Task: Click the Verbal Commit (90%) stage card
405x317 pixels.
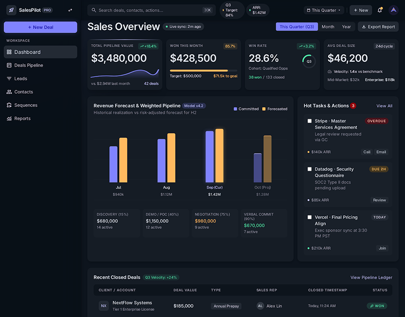Action: pyautogui.click(x=264, y=223)
